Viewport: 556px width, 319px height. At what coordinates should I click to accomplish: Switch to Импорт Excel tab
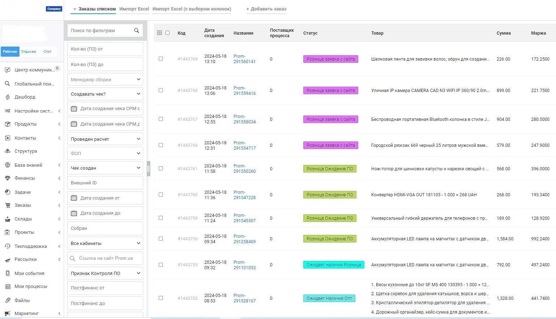[x=134, y=9]
